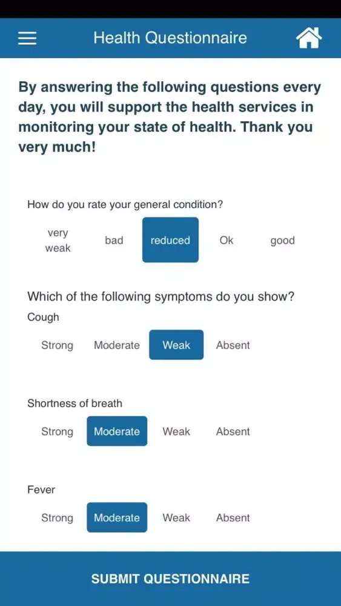
Task: Select Weak for Cough
Action: point(176,345)
